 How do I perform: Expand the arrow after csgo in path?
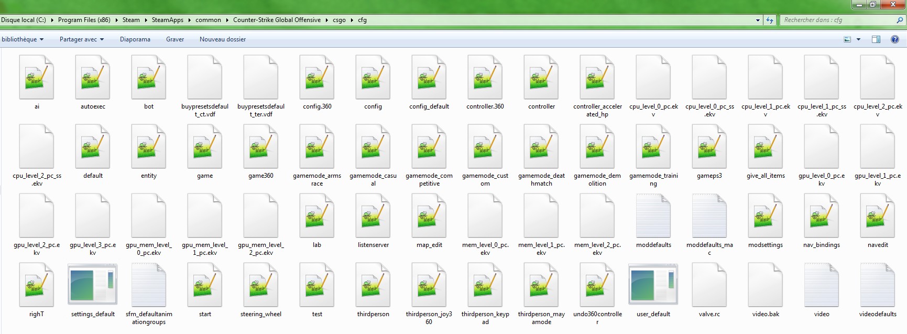pyautogui.click(x=352, y=20)
